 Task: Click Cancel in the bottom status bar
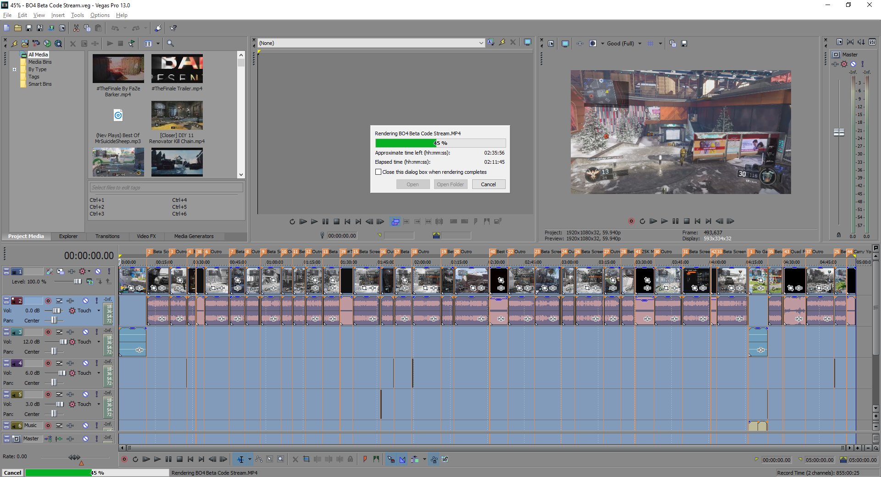[x=12, y=472]
